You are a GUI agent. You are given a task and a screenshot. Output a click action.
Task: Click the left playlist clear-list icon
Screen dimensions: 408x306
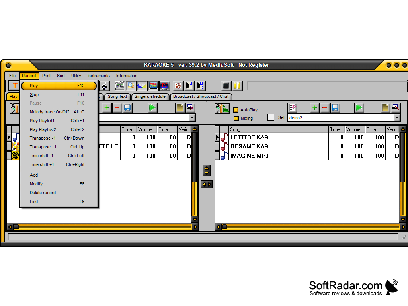(190, 108)
